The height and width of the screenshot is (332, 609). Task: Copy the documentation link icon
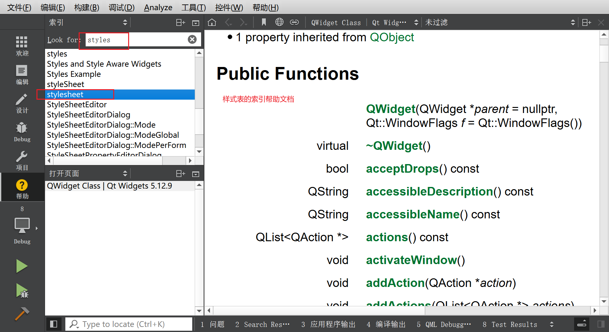click(x=294, y=22)
